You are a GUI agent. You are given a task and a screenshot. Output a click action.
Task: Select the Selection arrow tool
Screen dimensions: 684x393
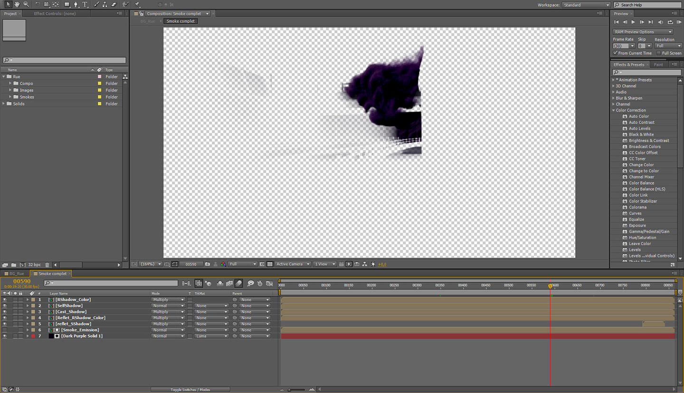coord(8,4)
